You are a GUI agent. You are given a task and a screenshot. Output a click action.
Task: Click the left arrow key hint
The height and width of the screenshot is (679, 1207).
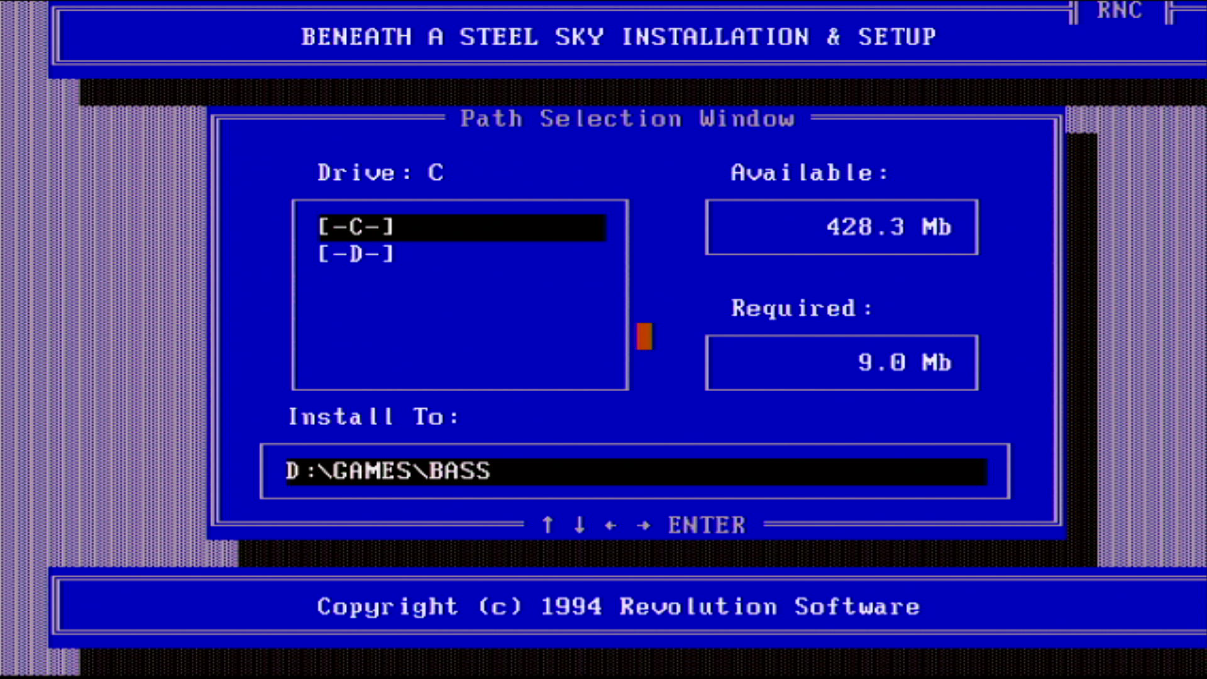pos(610,525)
